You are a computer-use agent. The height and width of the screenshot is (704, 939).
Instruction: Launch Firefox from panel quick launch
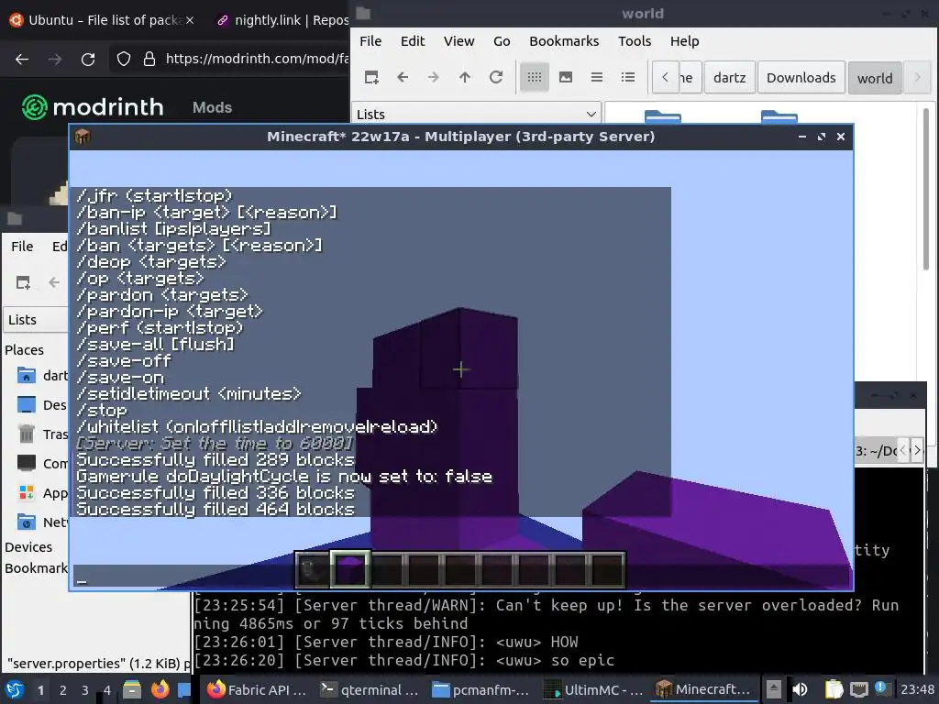pos(160,689)
